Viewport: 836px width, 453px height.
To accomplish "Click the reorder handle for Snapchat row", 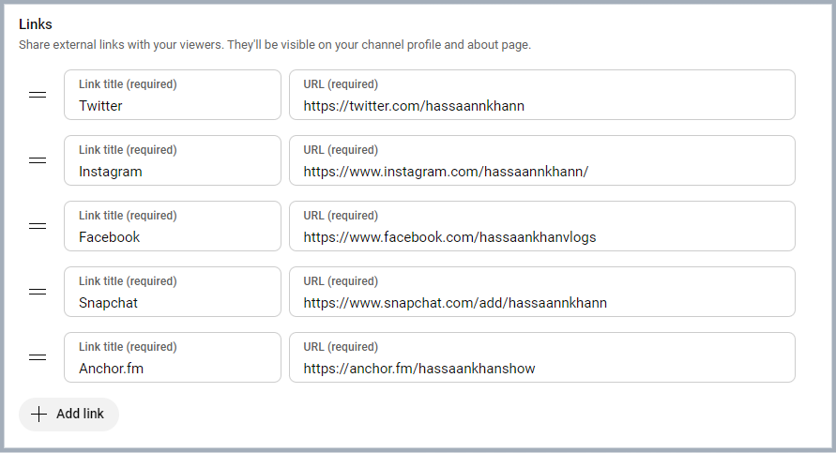I will coord(38,292).
